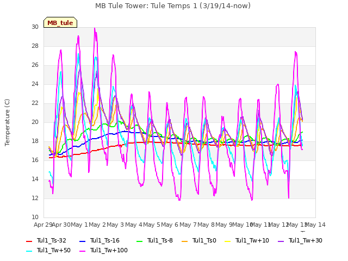The image size is (348, 261).
Task: Click the May 3 x-axis tick label
Action: pos(115,225)
